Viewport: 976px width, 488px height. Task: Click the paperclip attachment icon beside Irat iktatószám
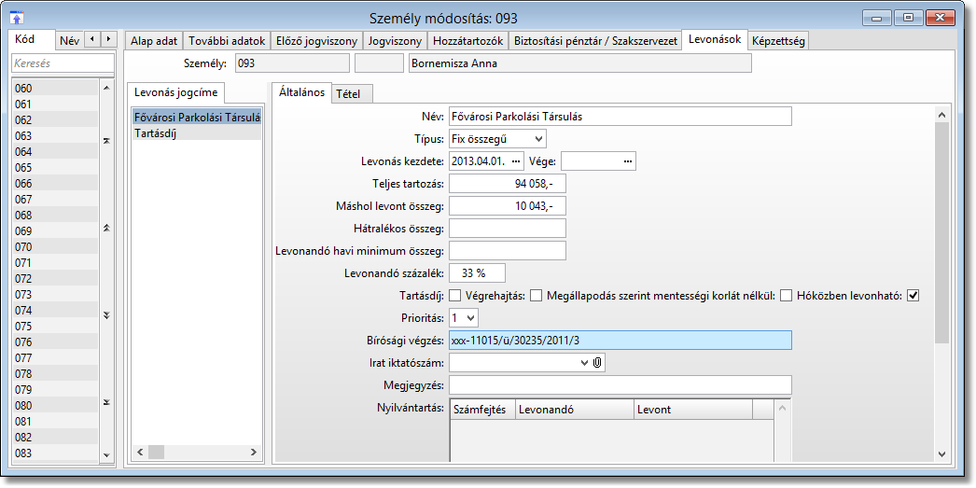(x=597, y=362)
